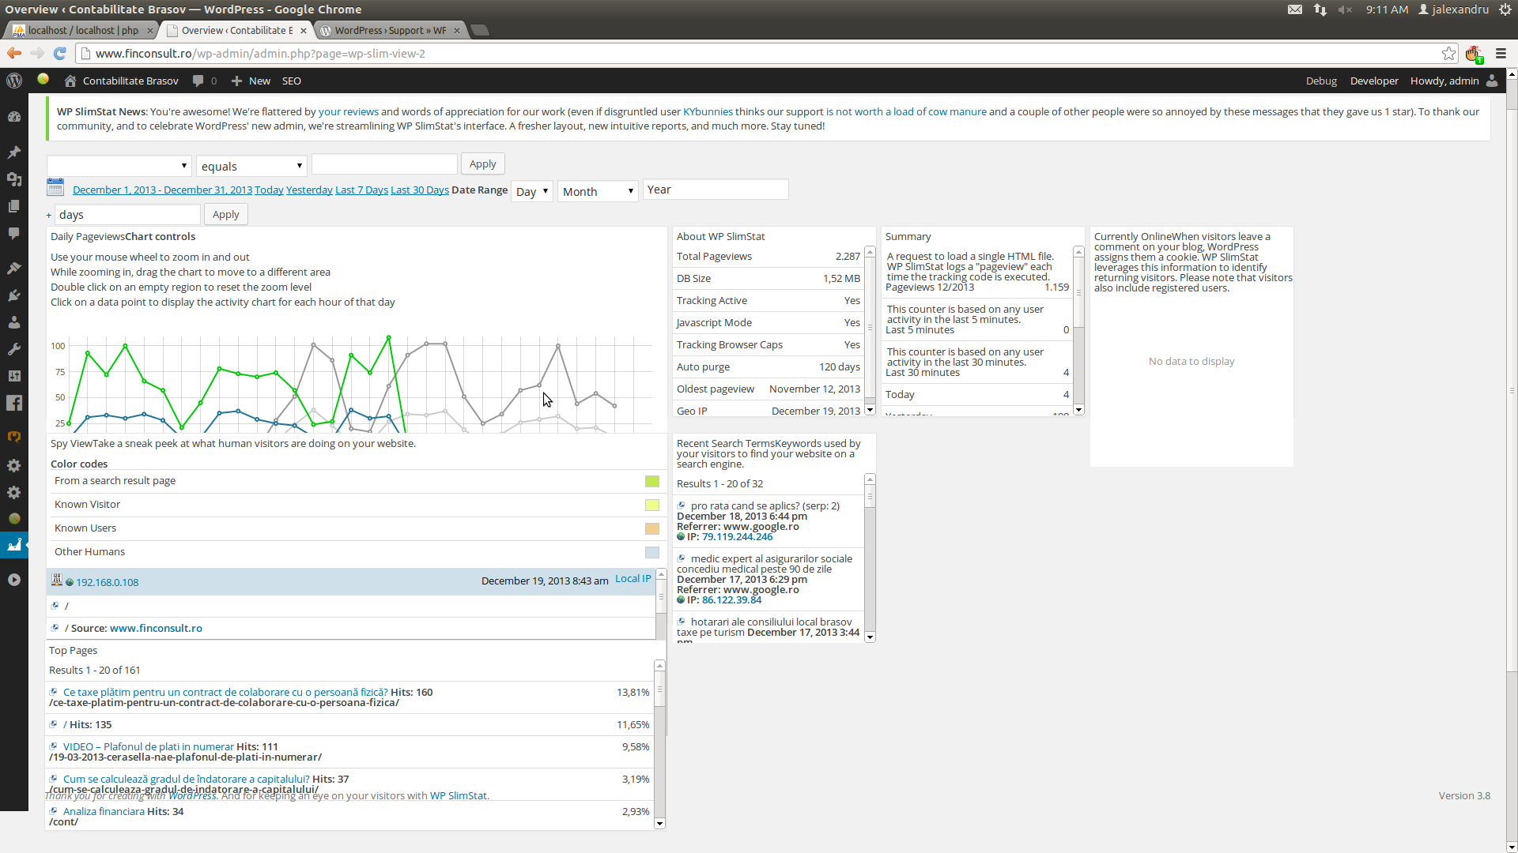This screenshot has width=1518, height=853.
Task: Click Apply next to the days field
Action: (226, 214)
